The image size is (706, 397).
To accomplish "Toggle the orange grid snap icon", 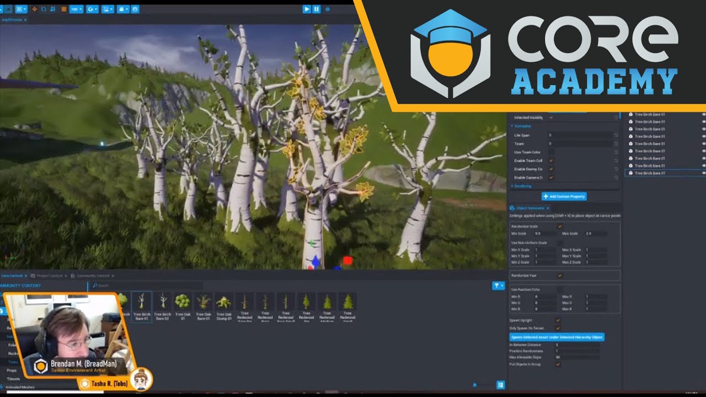I will pos(64,9).
